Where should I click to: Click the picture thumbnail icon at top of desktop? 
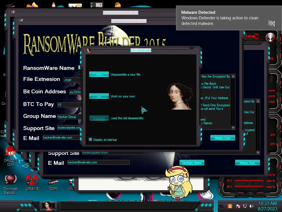pyautogui.click(x=75, y=6)
